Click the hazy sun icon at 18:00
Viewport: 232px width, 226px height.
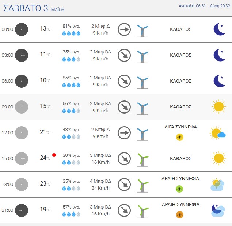[217, 184]
